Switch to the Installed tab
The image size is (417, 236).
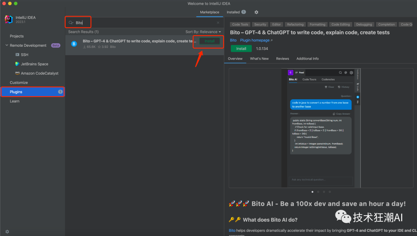click(x=233, y=12)
